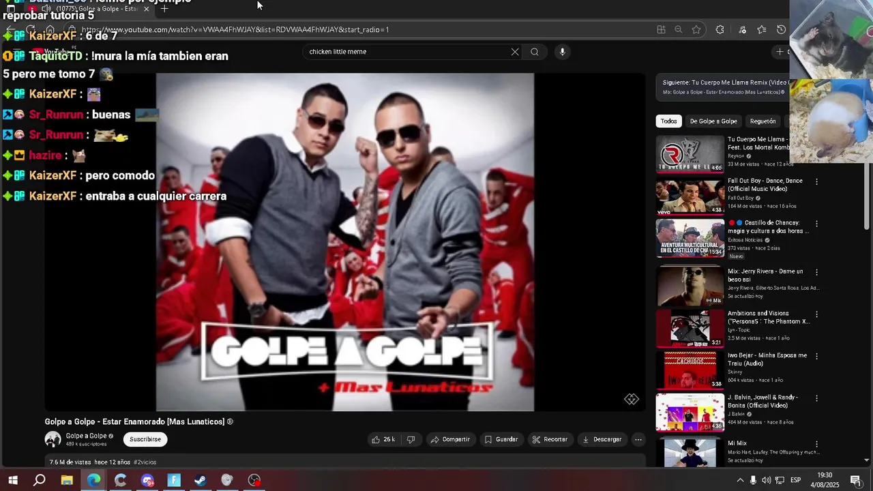Open the browser zoom magnifier in address bar
The image size is (873, 491).
pos(678,29)
